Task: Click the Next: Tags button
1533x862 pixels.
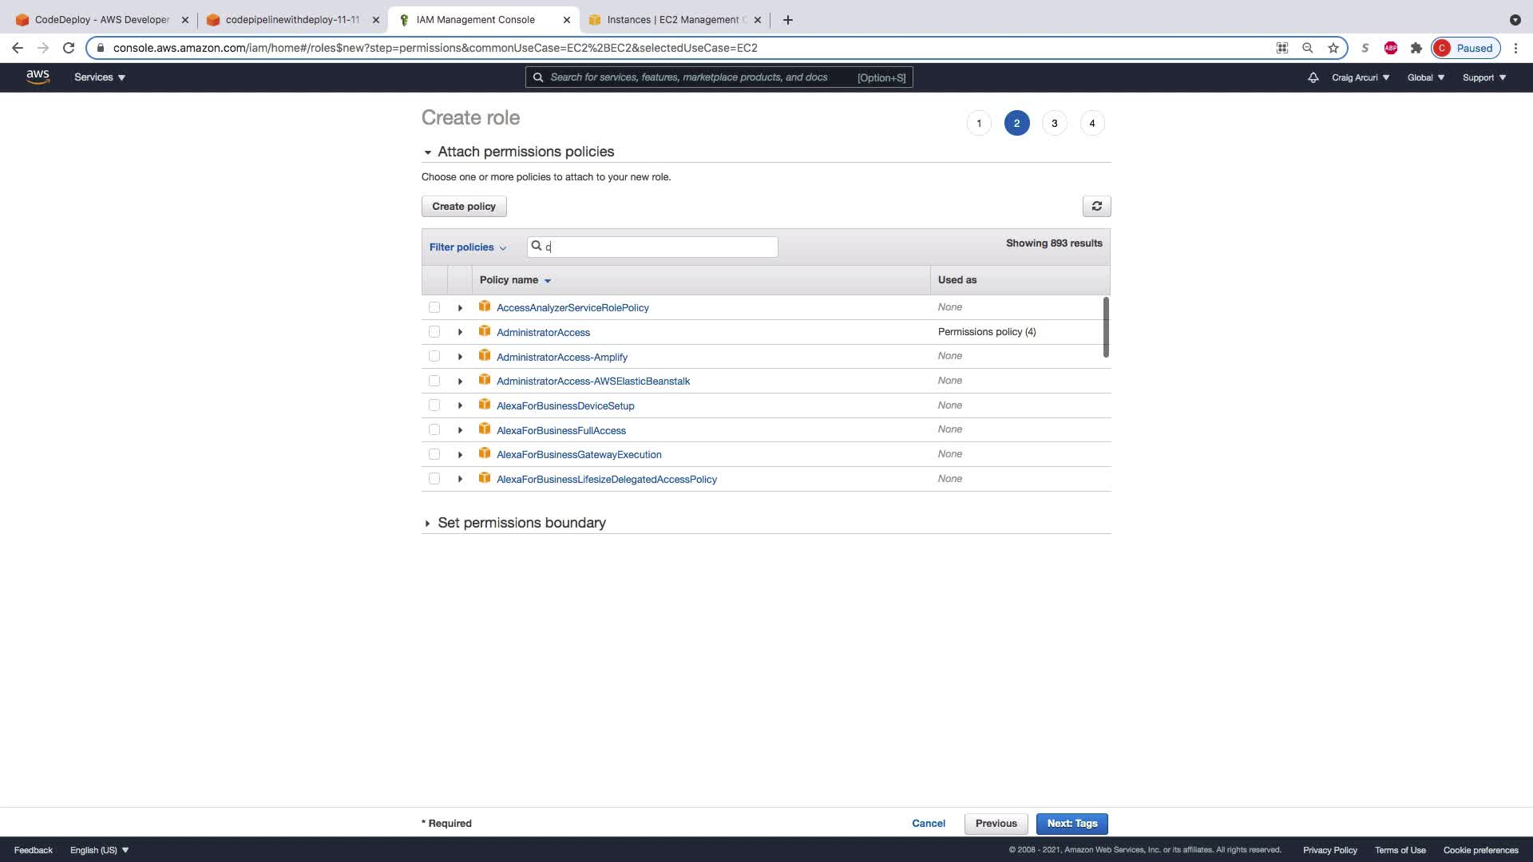Action: pos(1072,824)
